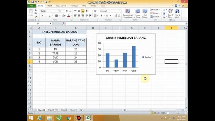Toggle Wrap Text on
Screen dimensions: 215x121
[x=95, y=11]
